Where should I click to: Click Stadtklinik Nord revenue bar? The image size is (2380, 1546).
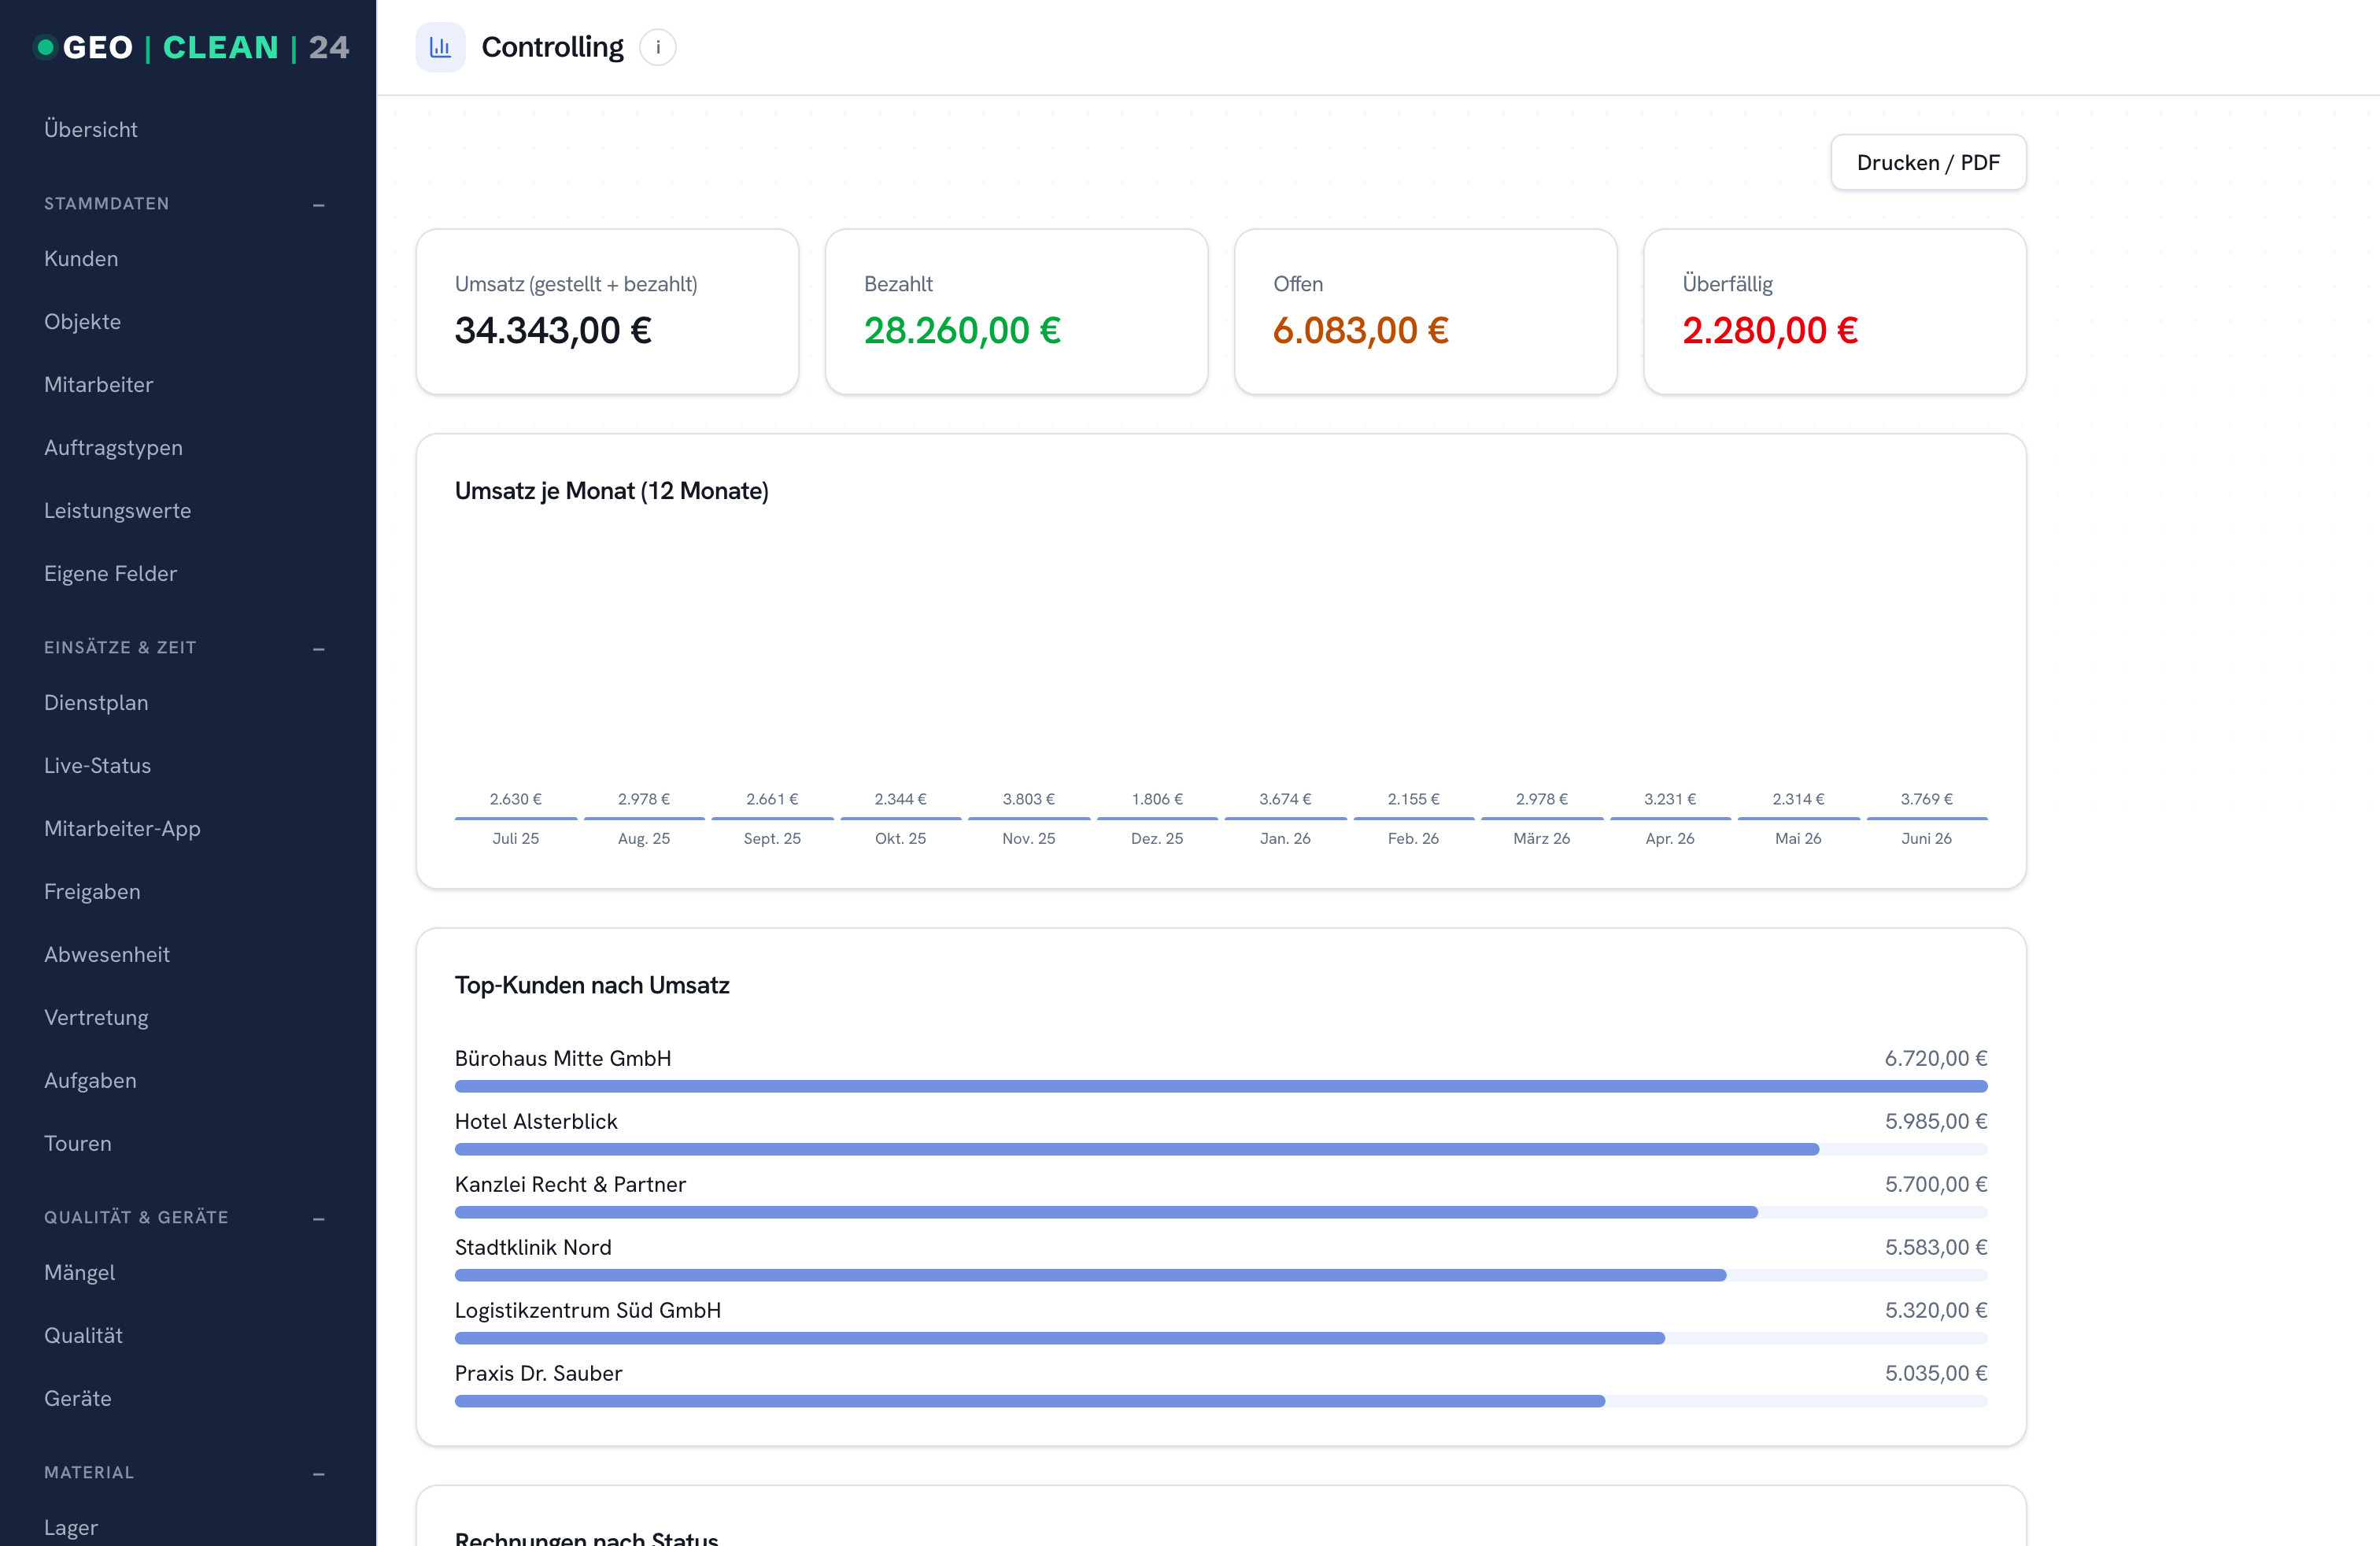[1091, 1275]
